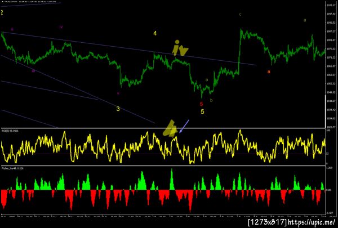Select the magenta v wave label
Screen dimensions: 338x228
(x=118, y=93)
